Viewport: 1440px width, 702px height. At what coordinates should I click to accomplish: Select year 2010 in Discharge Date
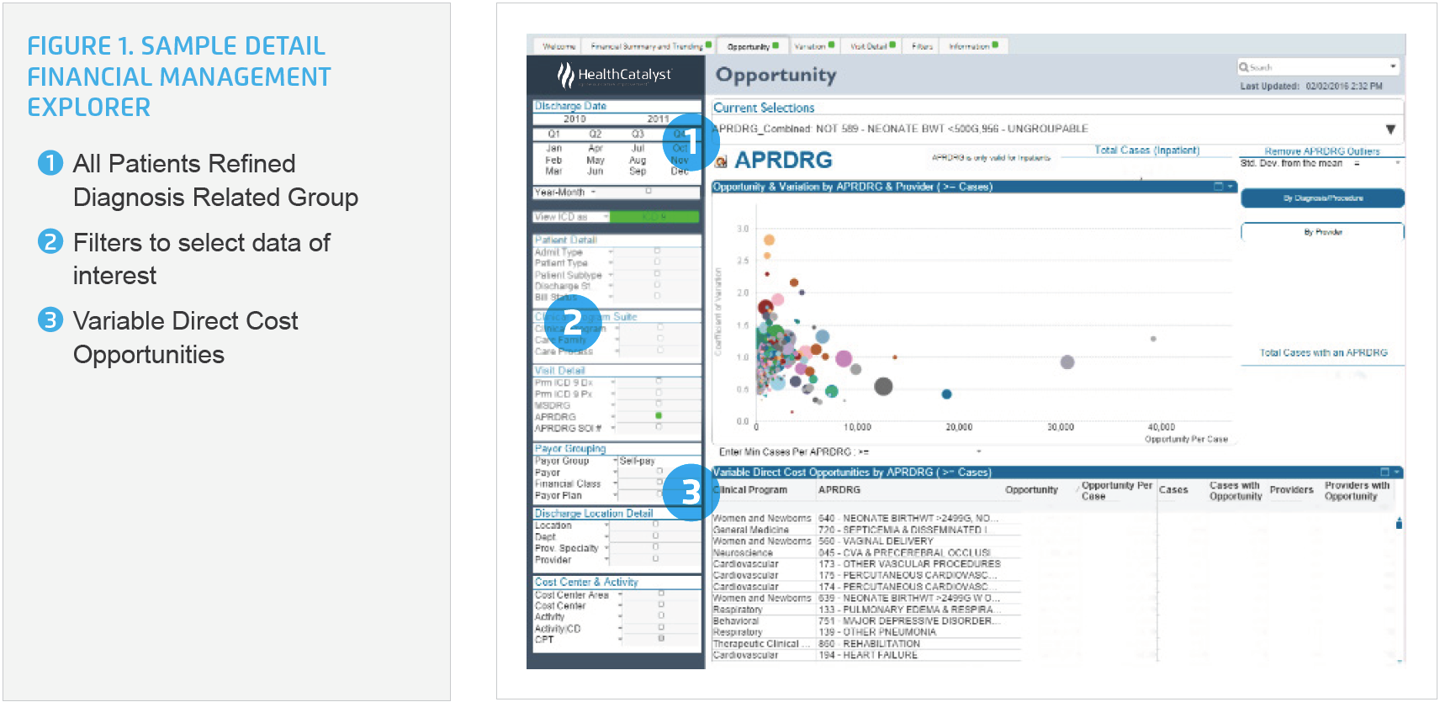[574, 119]
